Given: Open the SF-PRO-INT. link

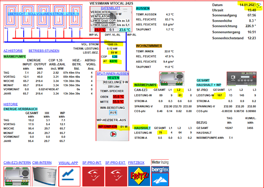Looking at the screenshot, I should [92, 163].
